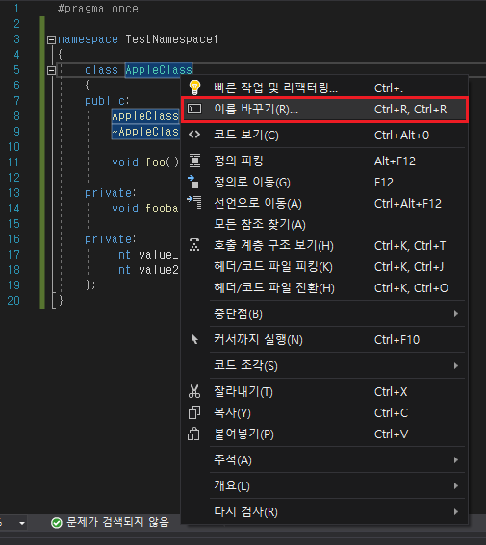Click the green check status icon
Image resolution: width=486 pixels, height=545 pixels.
click(56, 522)
